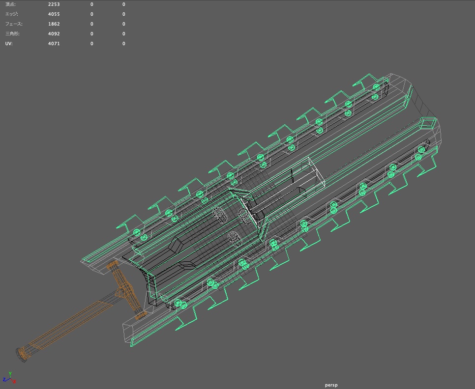Image resolution: width=475 pixels, height=389 pixels.
Task: Click the face count value 1862
Action: [54, 24]
